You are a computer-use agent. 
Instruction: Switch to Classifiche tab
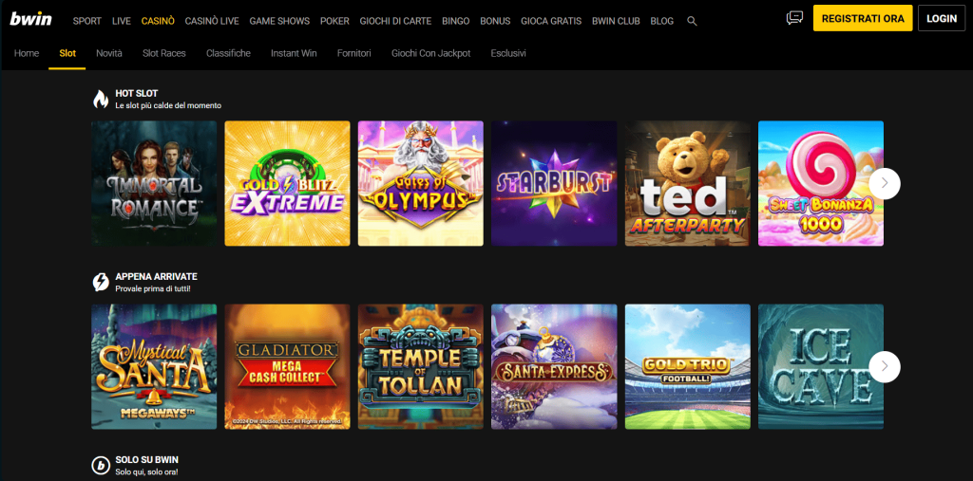tap(228, 53)
